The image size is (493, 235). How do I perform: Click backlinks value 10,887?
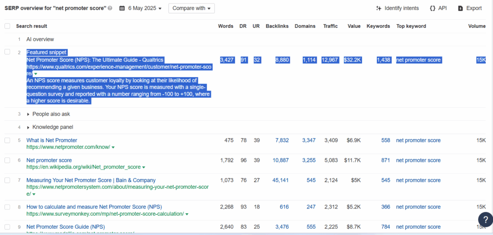(x=281, y=160)
